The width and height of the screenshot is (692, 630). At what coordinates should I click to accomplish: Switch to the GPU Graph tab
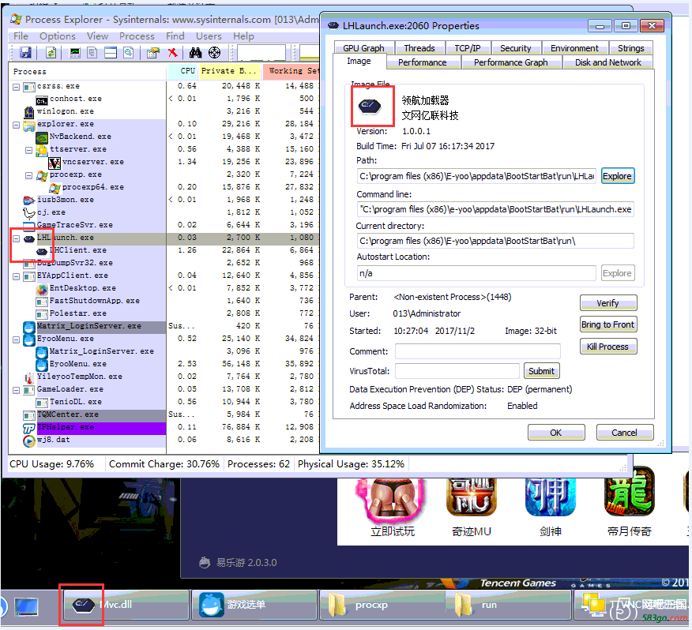pos(363,48)
